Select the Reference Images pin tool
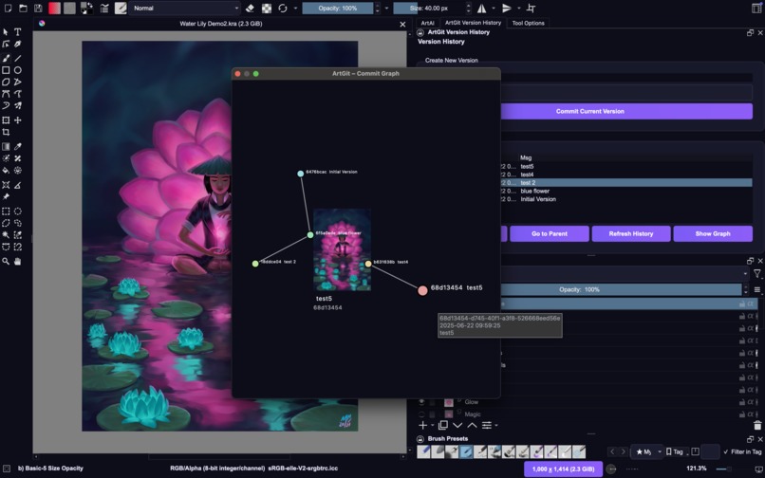The height and width of the screenshot is (478, 765). (x=6, y=197)
